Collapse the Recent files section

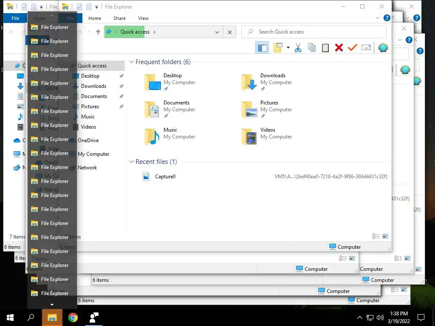coord(132,162)
